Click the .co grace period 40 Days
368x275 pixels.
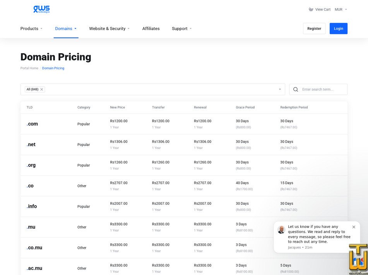(x=242, y=183)
